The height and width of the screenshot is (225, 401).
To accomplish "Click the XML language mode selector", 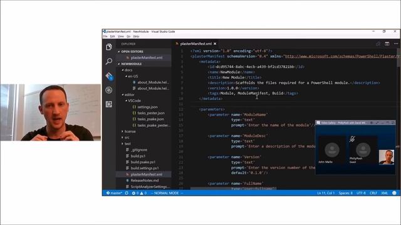I will pos(384,193).
